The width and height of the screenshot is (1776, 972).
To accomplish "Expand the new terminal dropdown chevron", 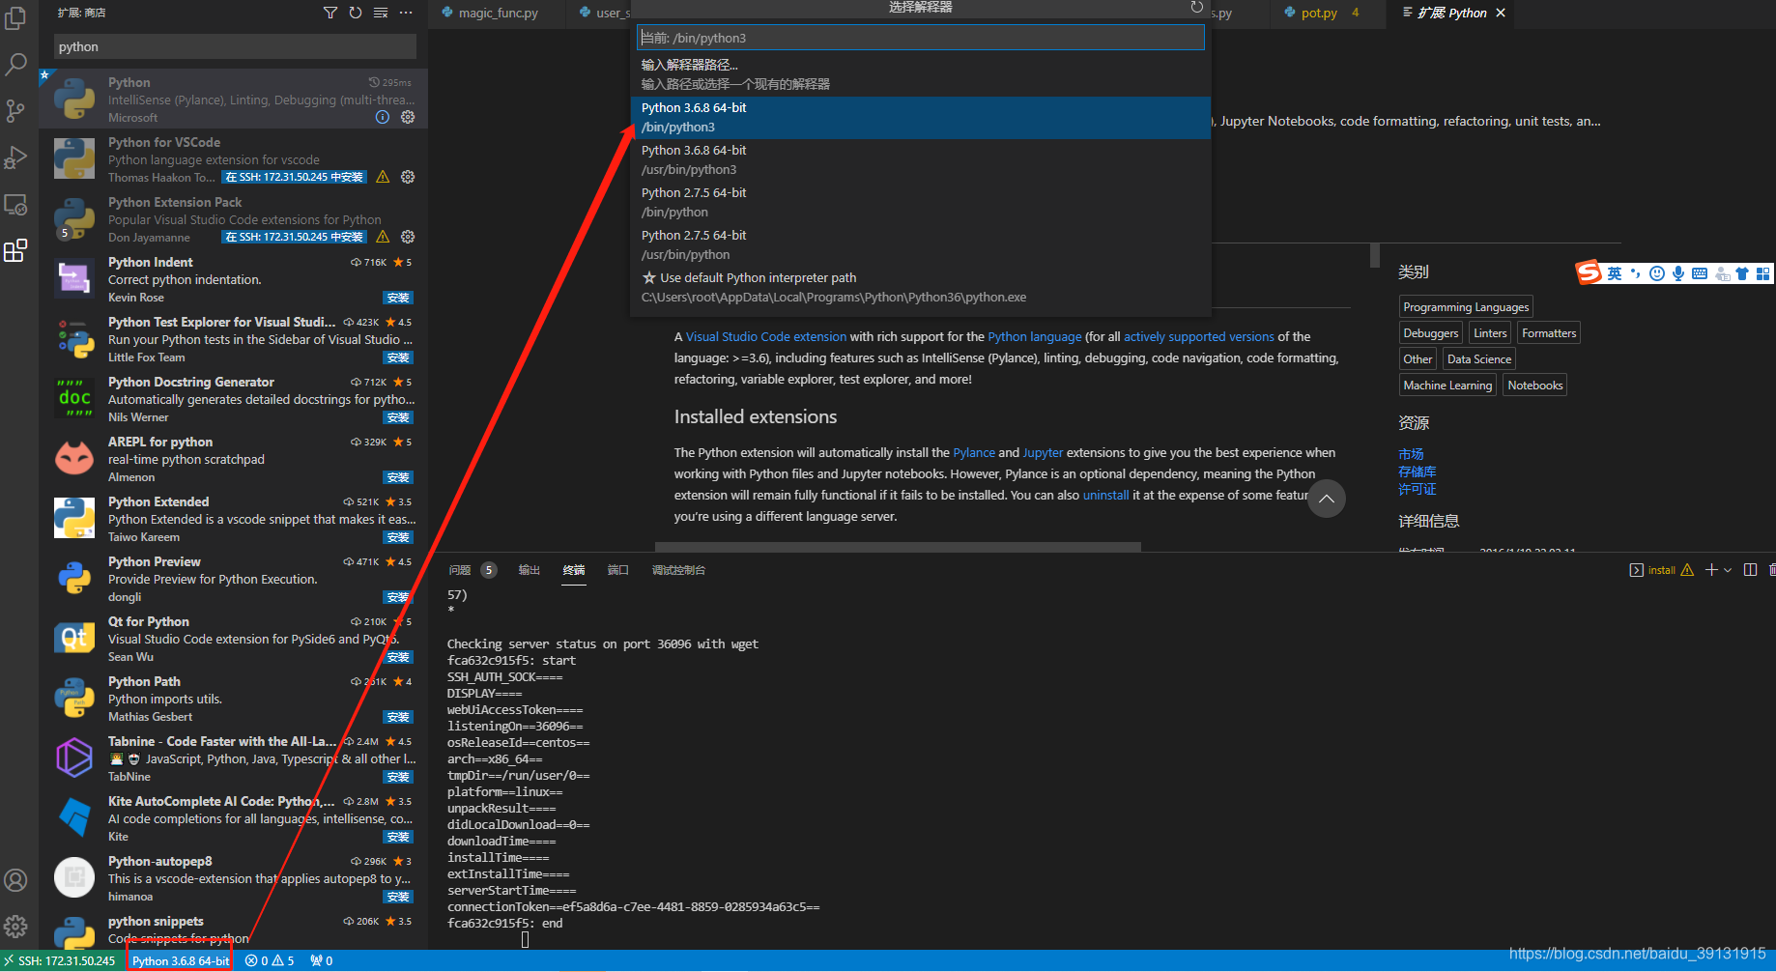I will 1728,570.
